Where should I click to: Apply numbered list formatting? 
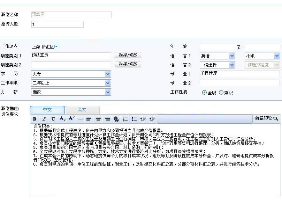click(125, 119)
